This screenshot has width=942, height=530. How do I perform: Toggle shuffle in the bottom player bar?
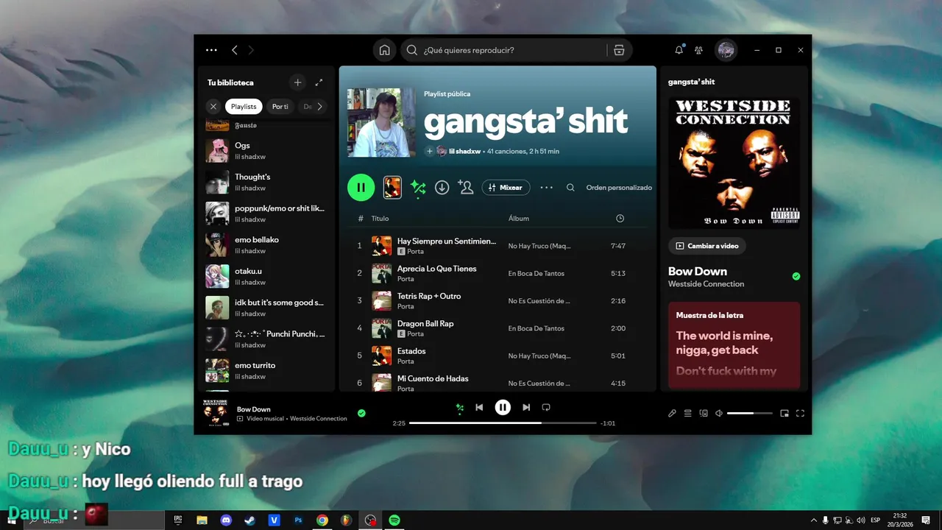pyautogui.click(x=459, y=407)
